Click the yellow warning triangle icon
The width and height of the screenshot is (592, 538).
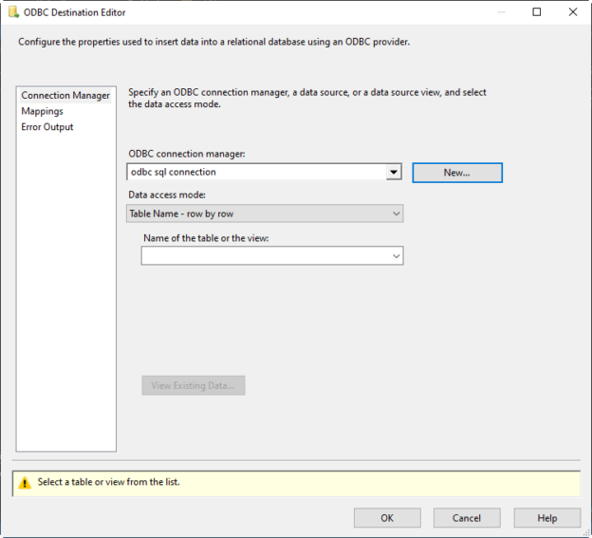[25, 483]
